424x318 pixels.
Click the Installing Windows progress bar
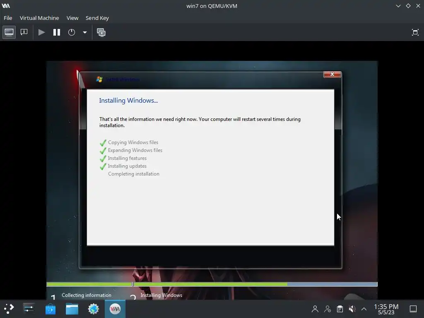click(x=255, y=284)
